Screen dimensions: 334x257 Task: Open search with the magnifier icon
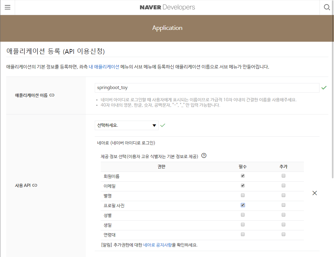tap(327, 7)
